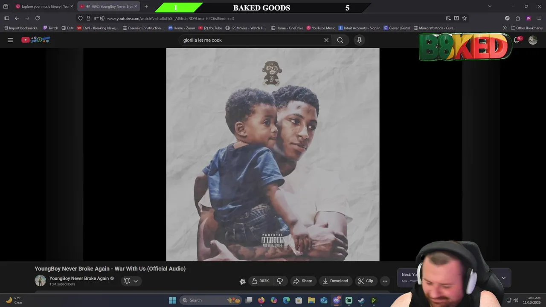Viewport: 546px width, 307px height.
Task: Download the video
Action: tap(335, 281)
